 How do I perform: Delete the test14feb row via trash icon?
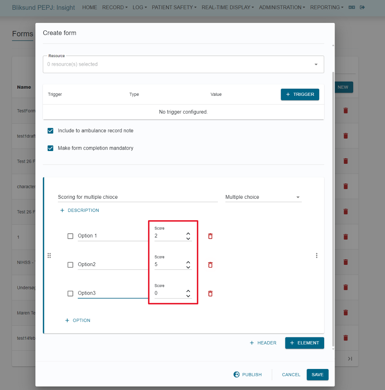pos(346,338)
